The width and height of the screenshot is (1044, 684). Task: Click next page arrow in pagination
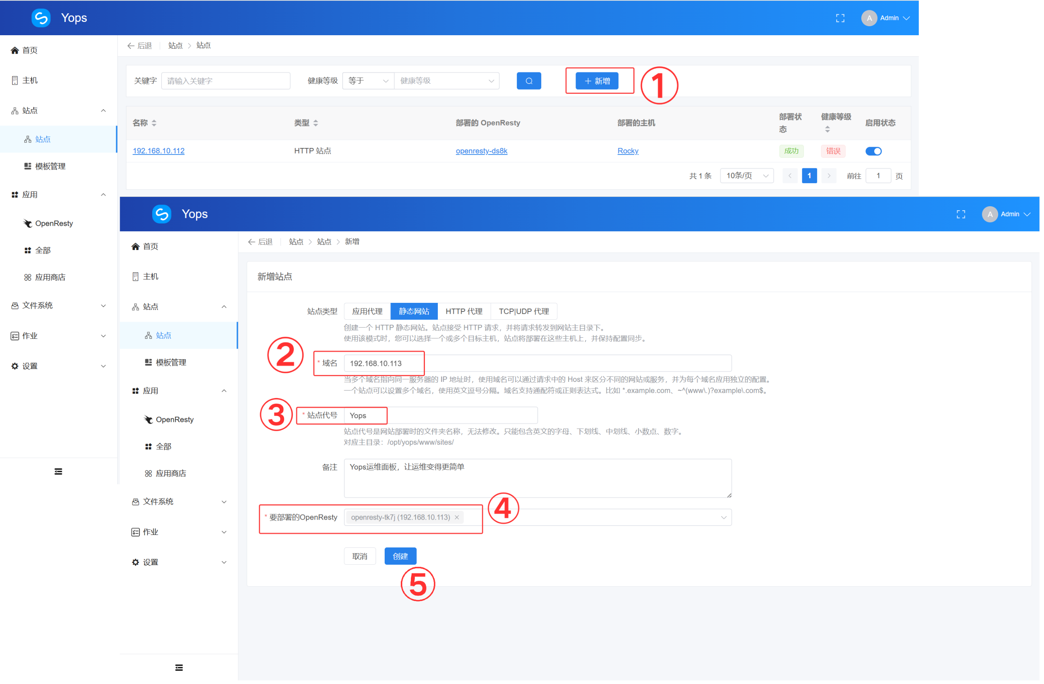[829, 175]
